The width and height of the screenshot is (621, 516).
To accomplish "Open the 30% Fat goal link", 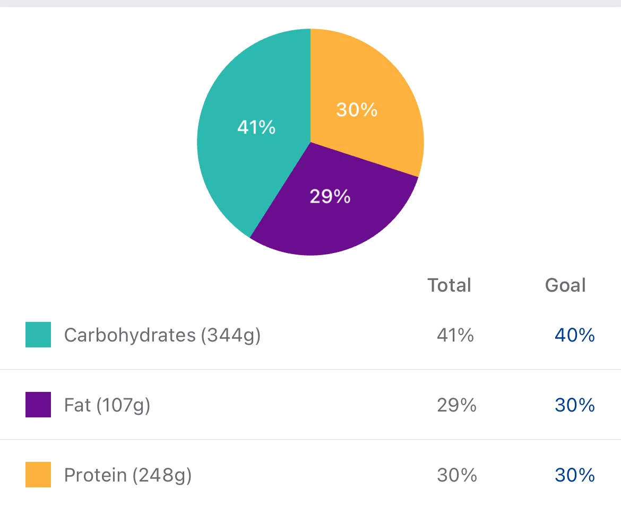I will (575, 405).
